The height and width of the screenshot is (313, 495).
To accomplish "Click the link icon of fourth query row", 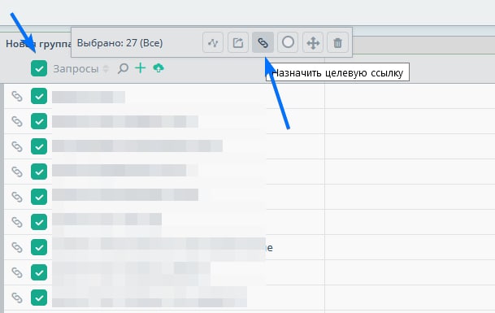I will pyautogui.click(x=17, y=172).
